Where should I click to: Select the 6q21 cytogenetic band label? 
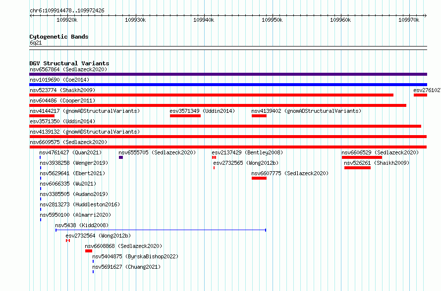click(x=36, y=43)
